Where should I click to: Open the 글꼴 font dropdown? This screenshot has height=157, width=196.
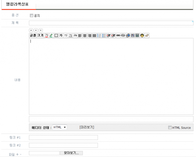[33, 36]
